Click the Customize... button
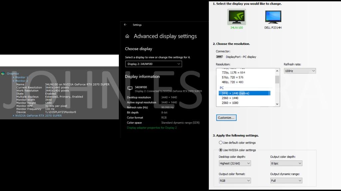This screenshot has height=191, width=341. point(226,118)
